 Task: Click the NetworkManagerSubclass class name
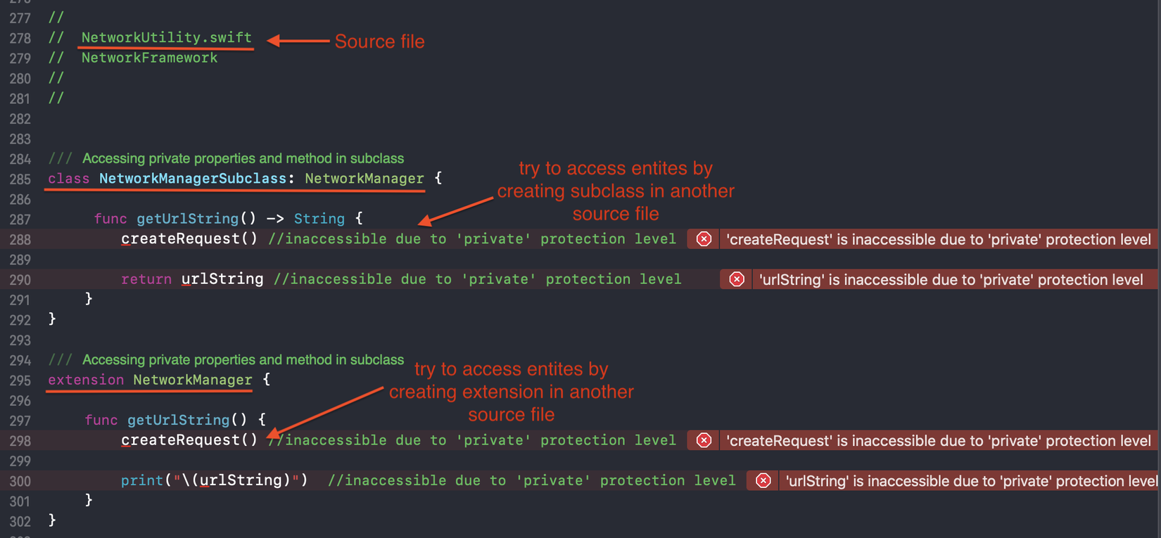click(193, 179)
